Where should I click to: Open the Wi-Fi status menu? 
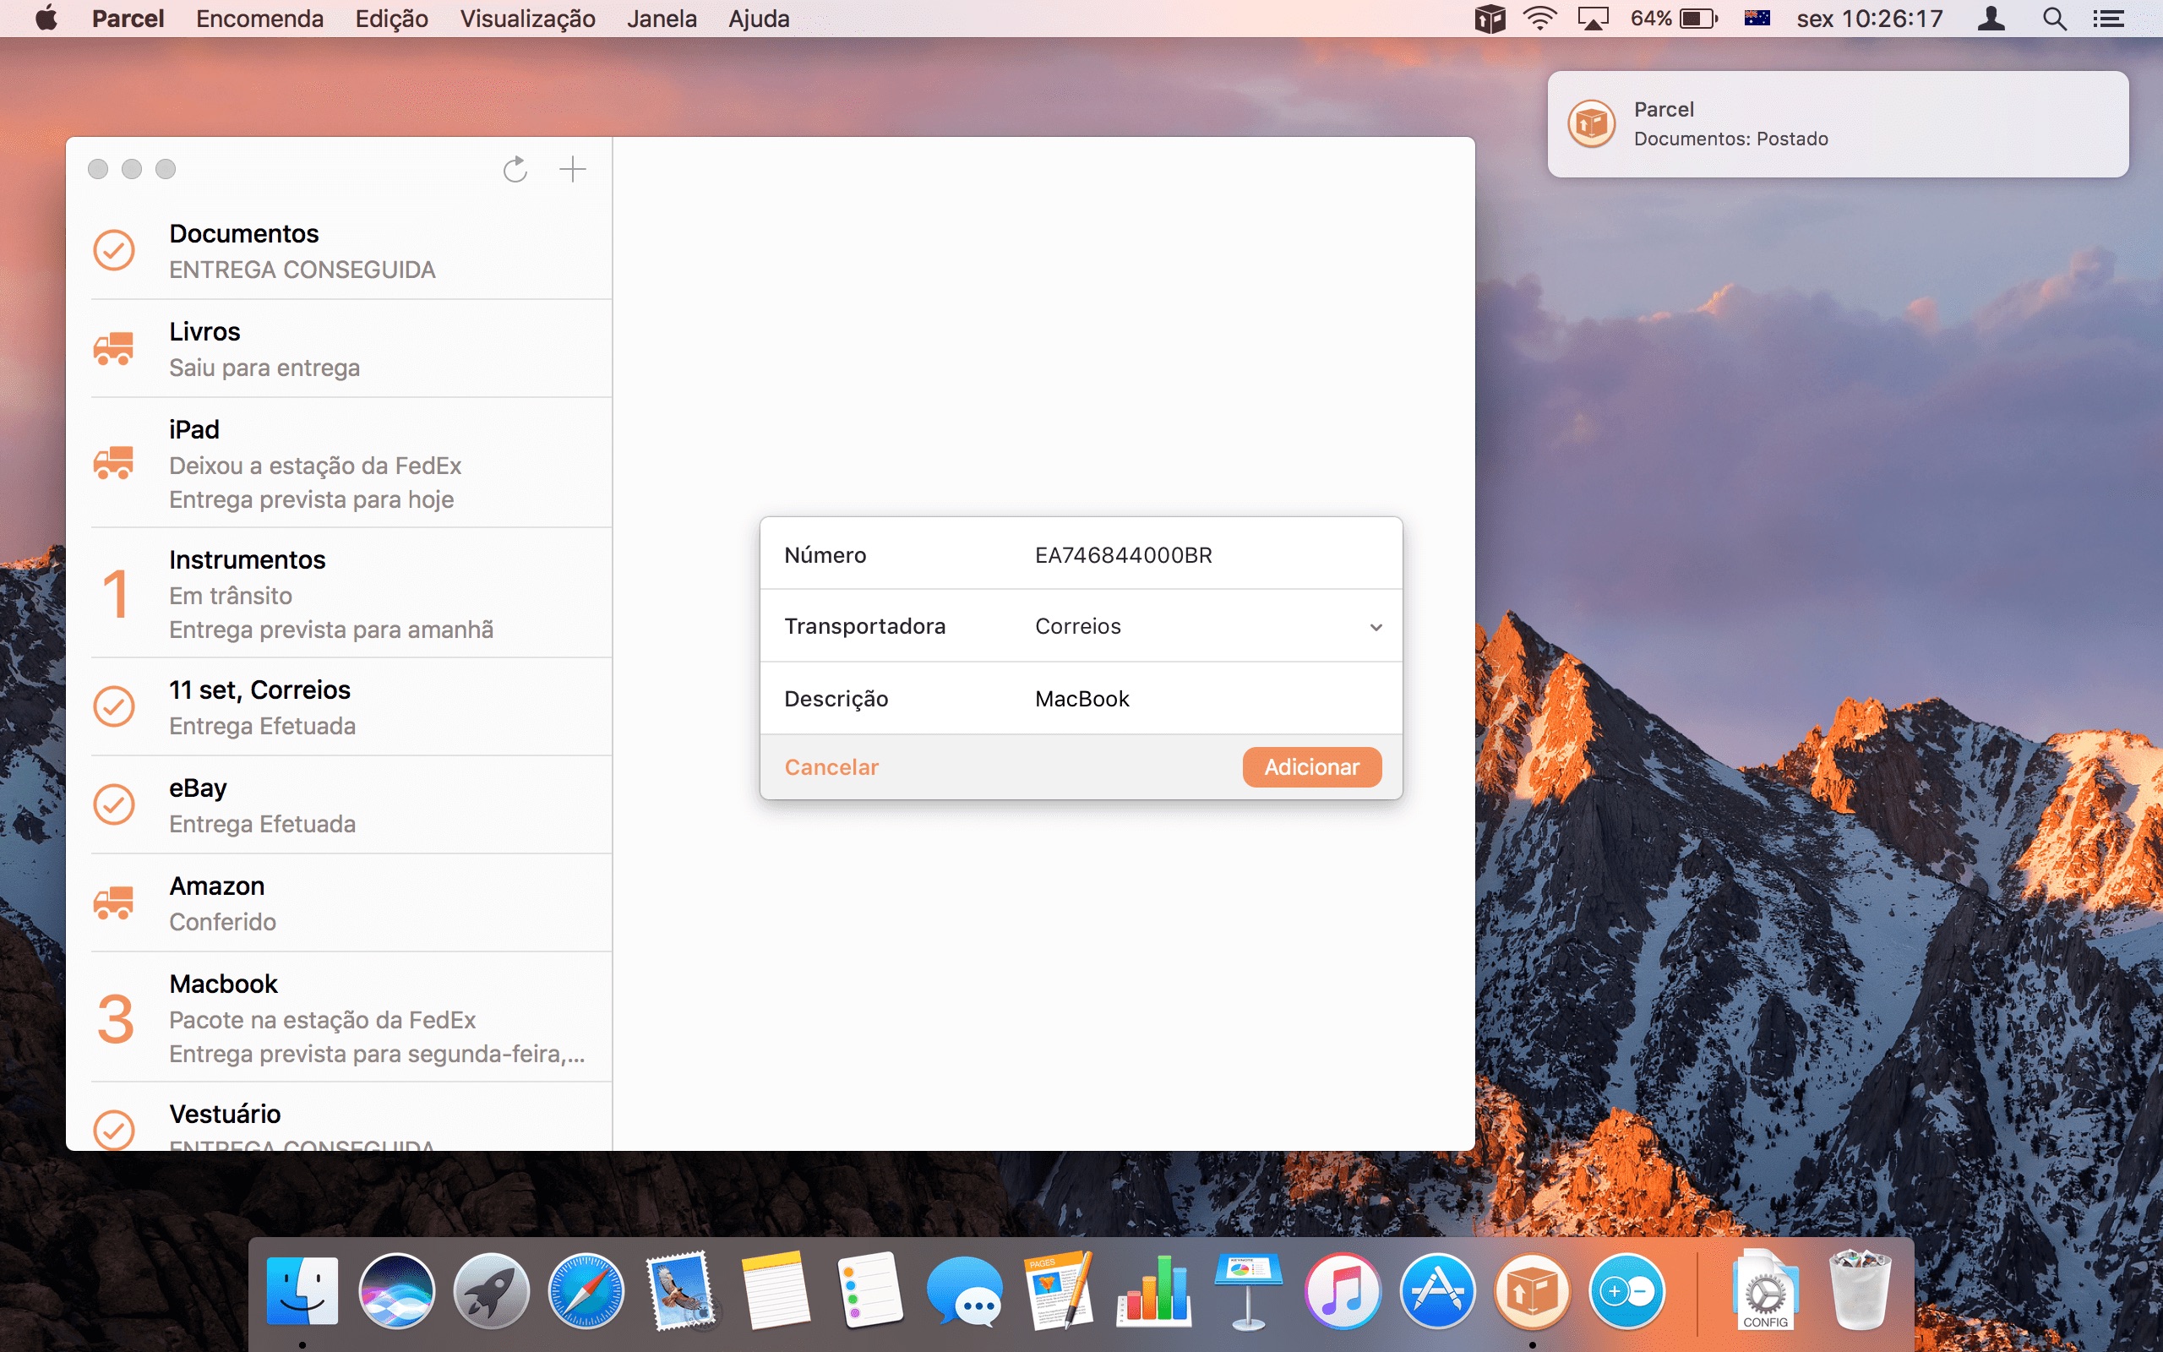(x=1540, y=19)
